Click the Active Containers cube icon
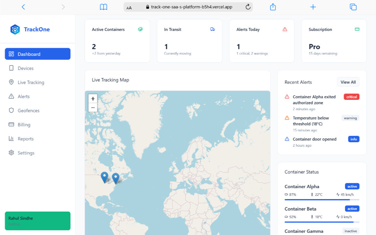Screen dimensions: 376x235 [x=140, y=29]
